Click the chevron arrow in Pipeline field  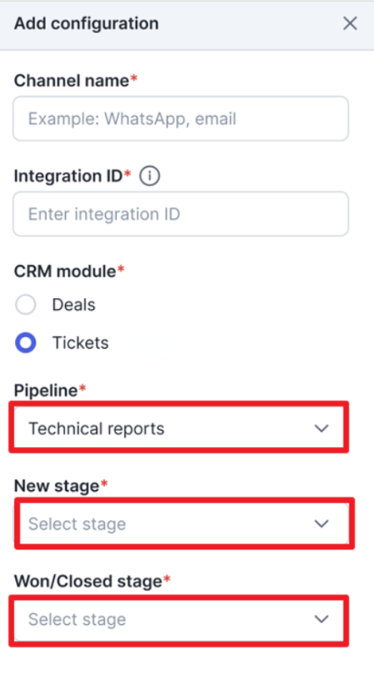click(x=322, y=428)
